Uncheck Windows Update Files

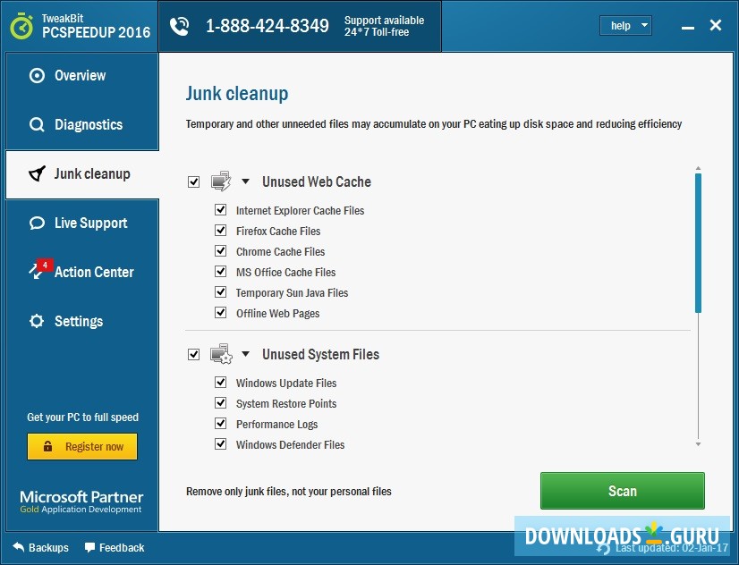(x=221, y=382)
